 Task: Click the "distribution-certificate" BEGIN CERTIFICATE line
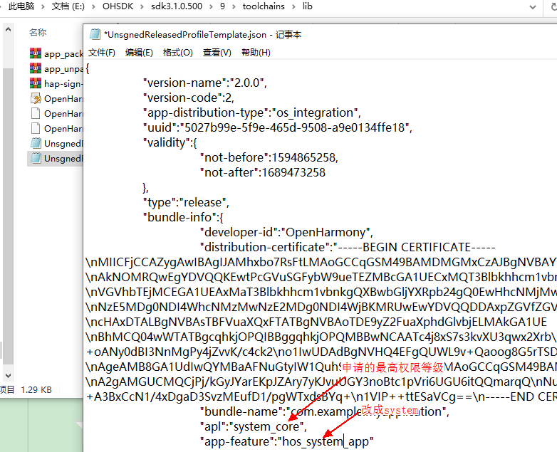[x=348, y=247]
